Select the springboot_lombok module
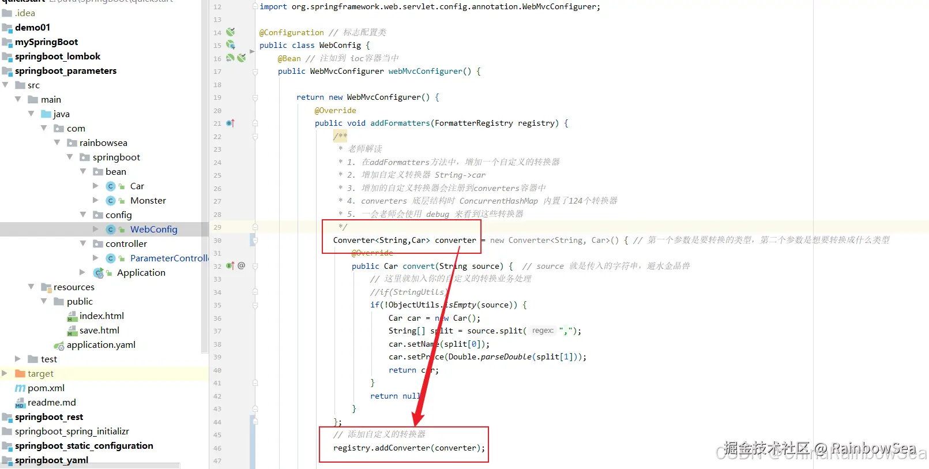929x469 pixels. 58,56
